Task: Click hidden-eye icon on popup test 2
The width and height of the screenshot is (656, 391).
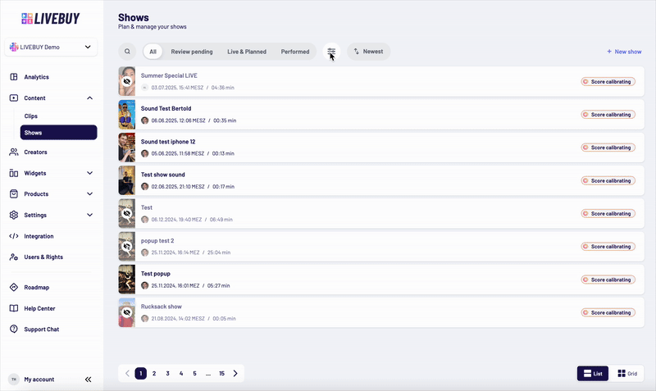Action: (127, 246)
